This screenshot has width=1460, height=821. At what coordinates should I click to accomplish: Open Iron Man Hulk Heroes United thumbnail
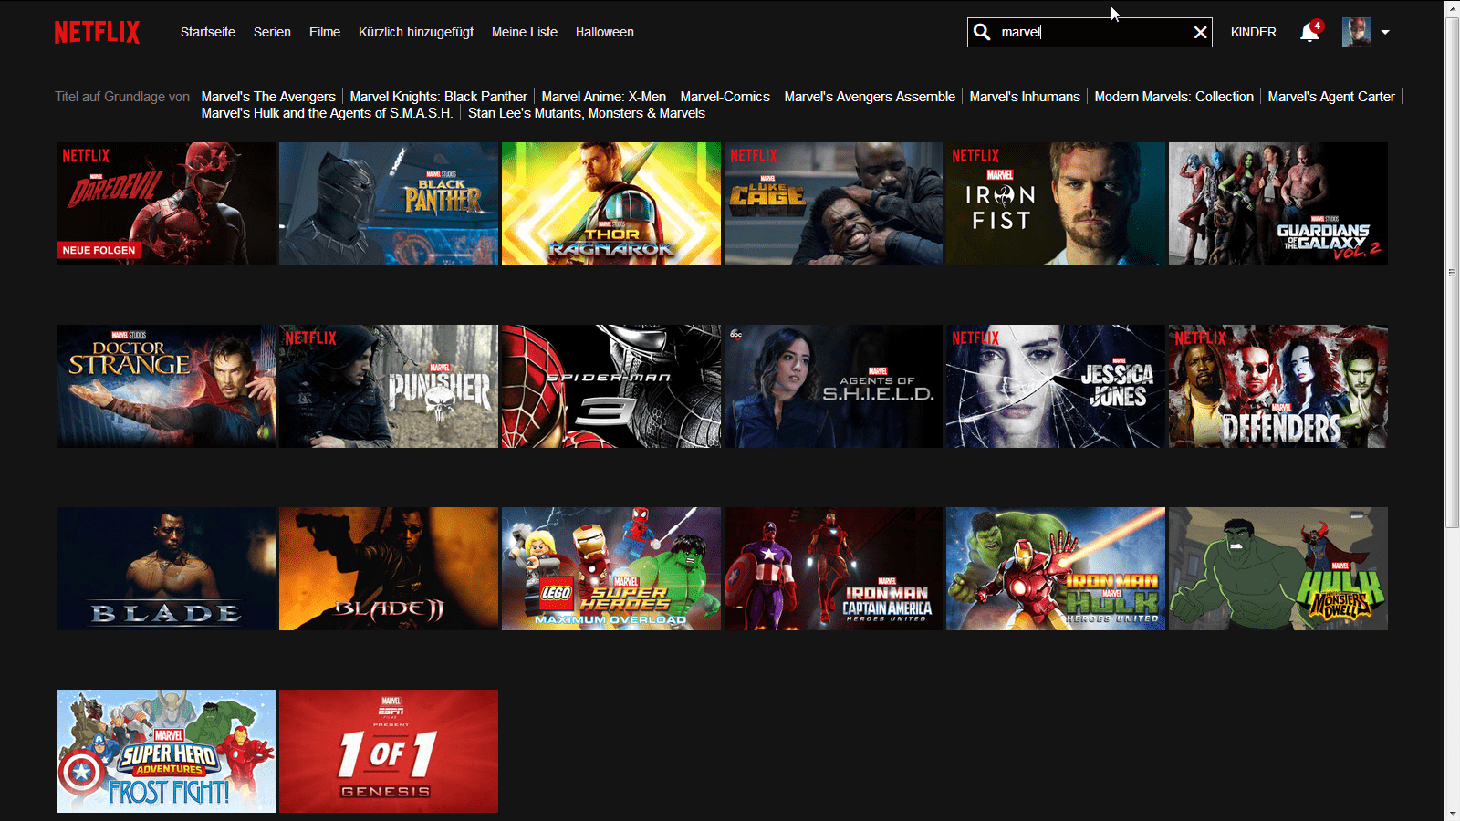[x=1056, y=568]
